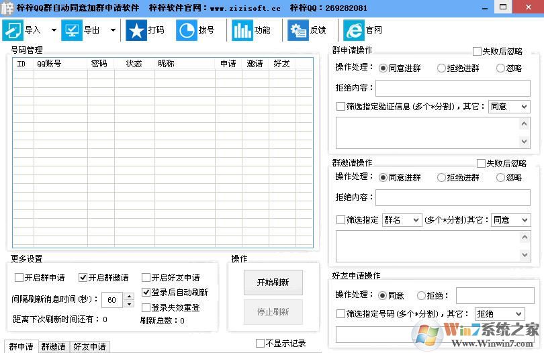Screen dimensions: 544x353
Task: Click 停止刷新 button
Action: click(273, 312)
